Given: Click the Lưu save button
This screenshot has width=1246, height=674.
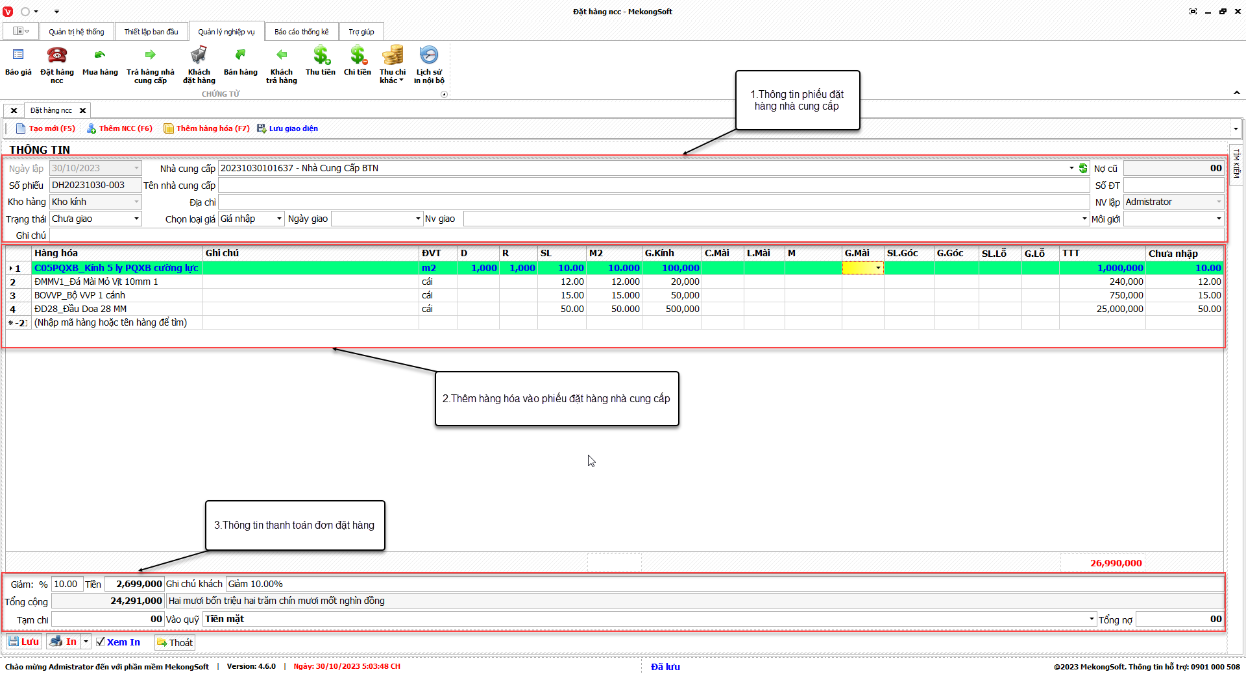Looking at the screenshot, I should click(24, 642).
